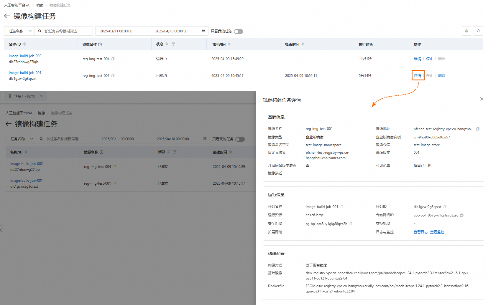Open the calendar icon of the date range

point(203,31)
